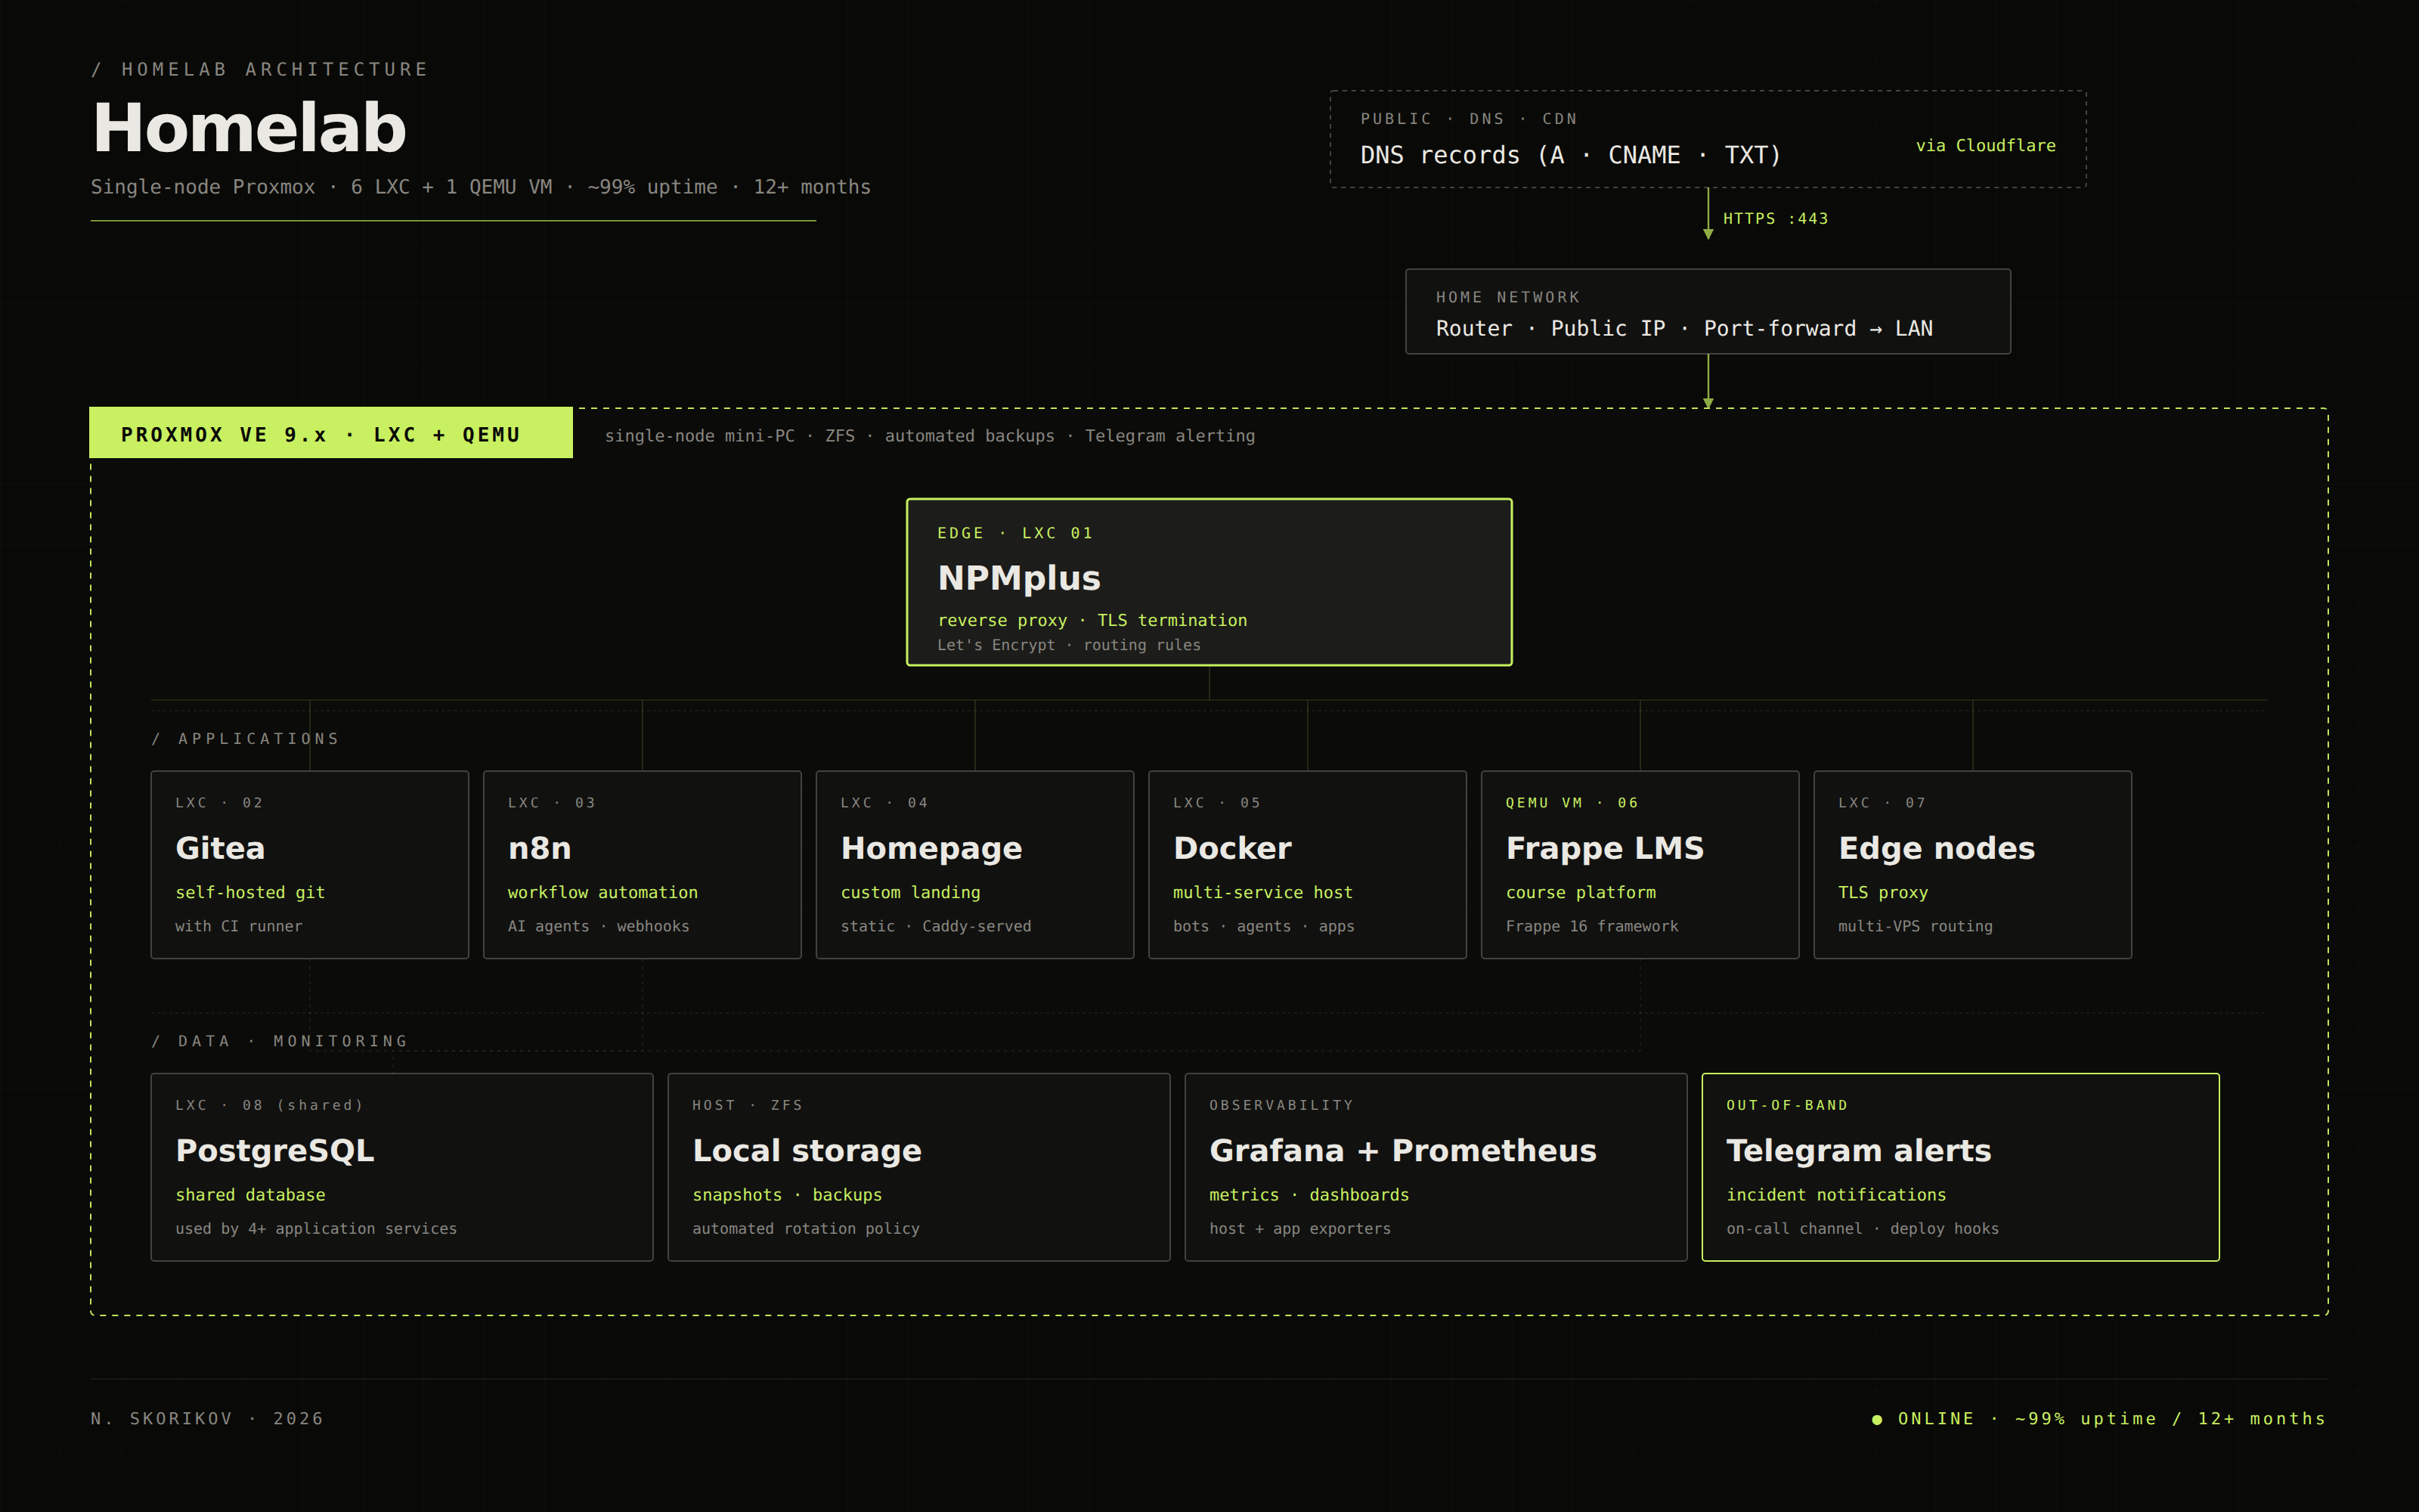Click the green ONLINE status dot
Image resolution: width=2419 pixels, height=1512 pixels.
1876,1419
